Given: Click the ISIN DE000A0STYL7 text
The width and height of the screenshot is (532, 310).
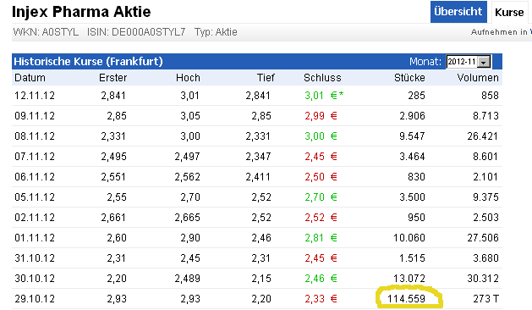Looking at the screenshot, I should pos(136,32).
